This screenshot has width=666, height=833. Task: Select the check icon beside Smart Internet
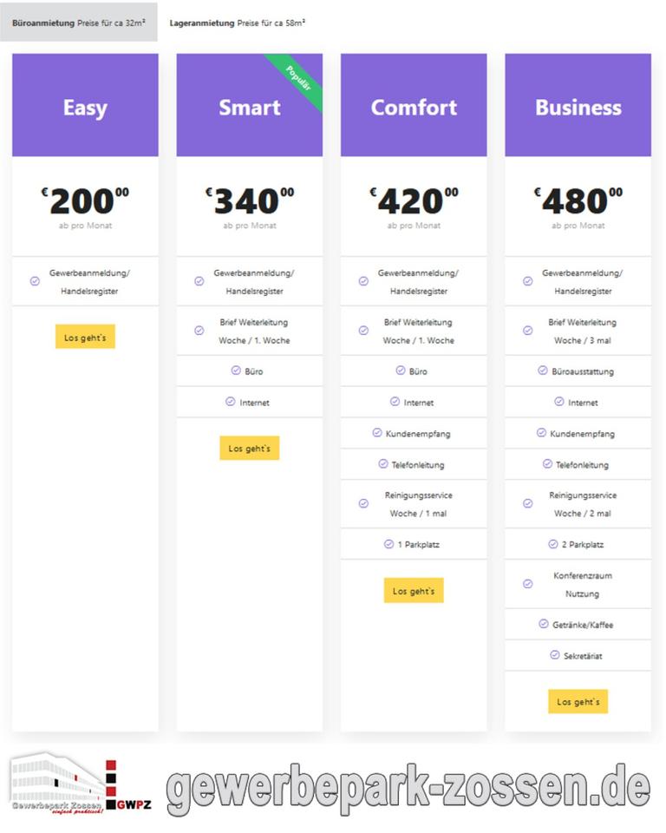click(230, 402)
